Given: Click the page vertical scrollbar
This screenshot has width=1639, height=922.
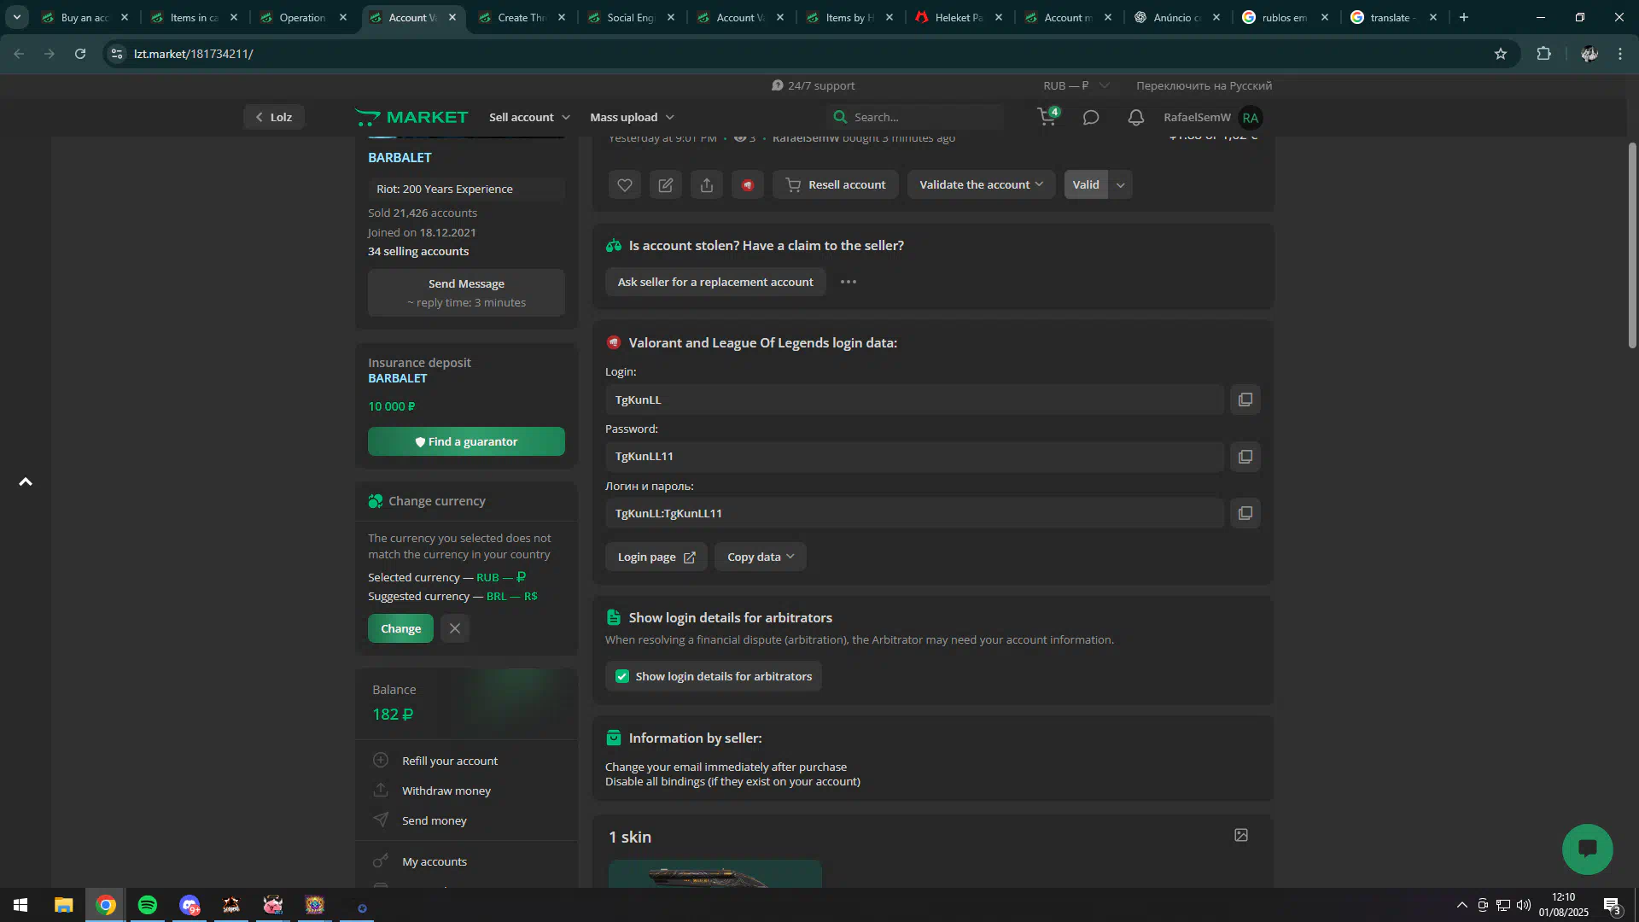Looking at the screenshot, I should click(x=1632, y=245).
